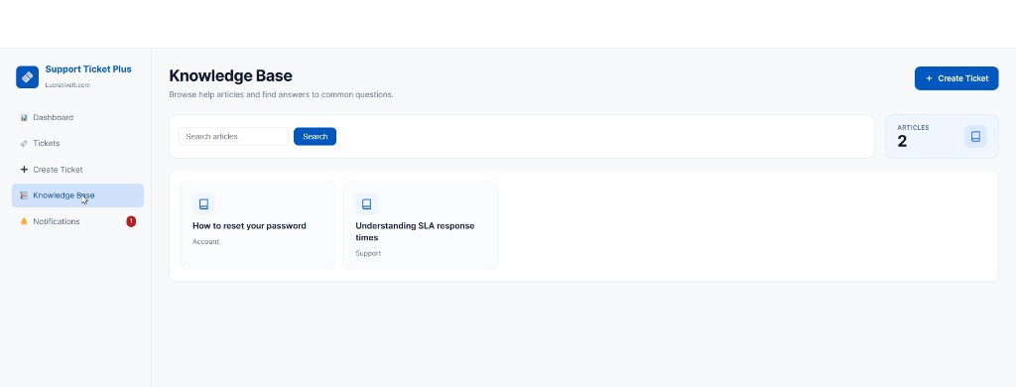This screenshot has height=387, width=1016.
Task: Click the Dashboard chart icon in sidebar
Action: (x=24, y=117)
